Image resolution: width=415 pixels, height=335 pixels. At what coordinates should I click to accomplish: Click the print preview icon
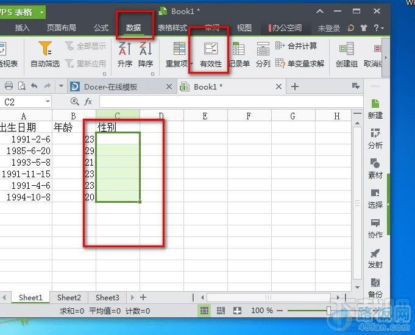coord(22,86)
